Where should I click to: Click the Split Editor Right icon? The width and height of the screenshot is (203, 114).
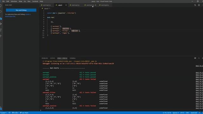199,5
